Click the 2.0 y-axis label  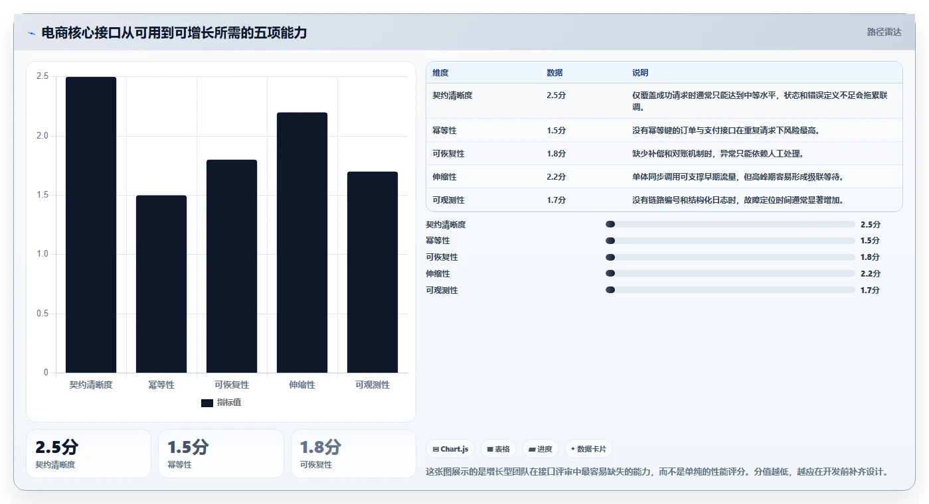coord(42,136)
